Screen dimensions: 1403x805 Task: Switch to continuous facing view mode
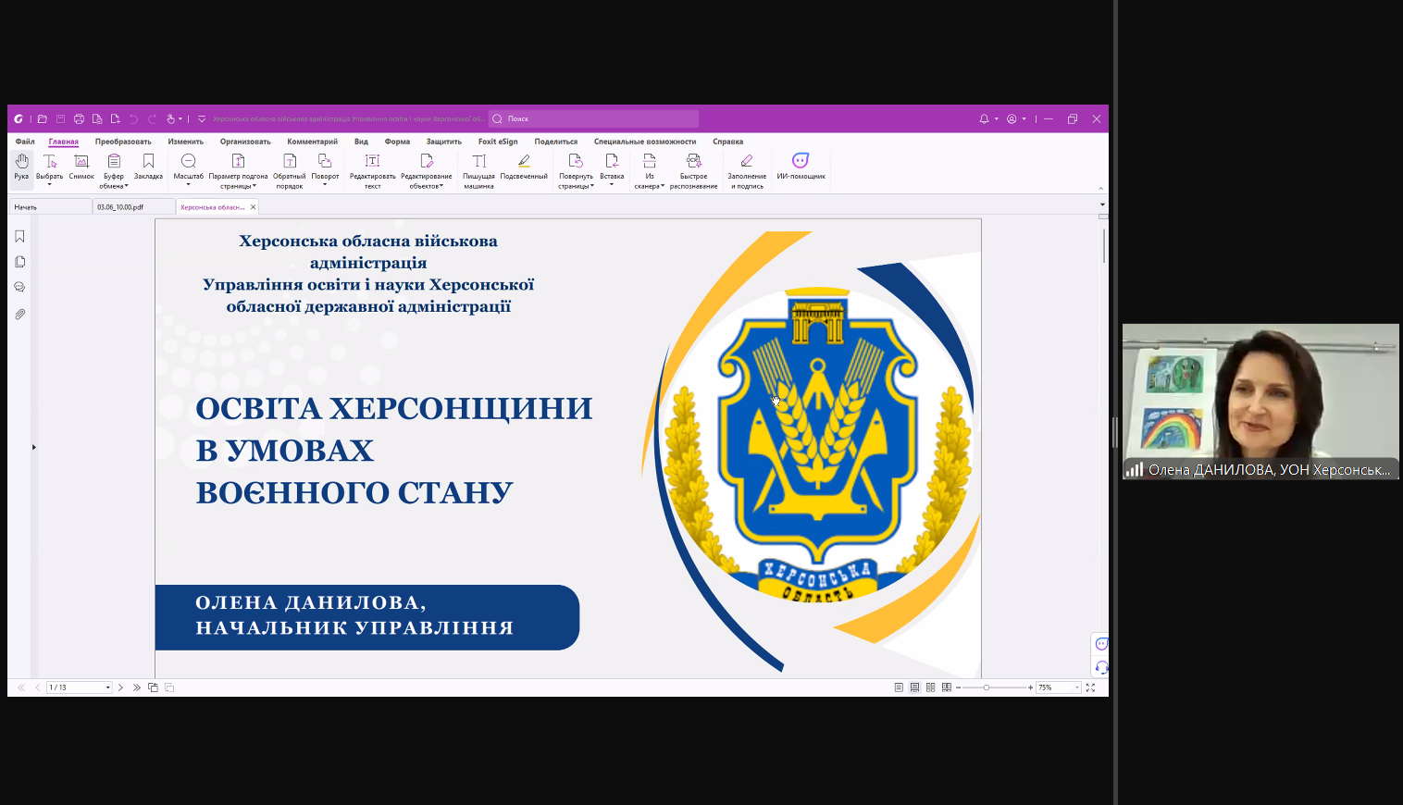pos(946,687)
